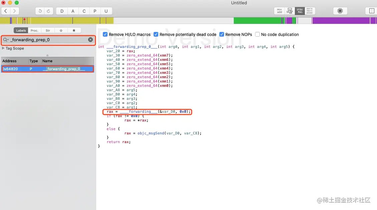The image size is (377, 210).
Task: Navigate forward with the right arrow
Action: click(14, 11)
